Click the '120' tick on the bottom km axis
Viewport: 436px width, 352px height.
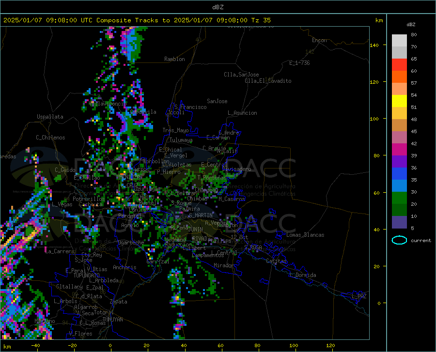pos(330,345)
